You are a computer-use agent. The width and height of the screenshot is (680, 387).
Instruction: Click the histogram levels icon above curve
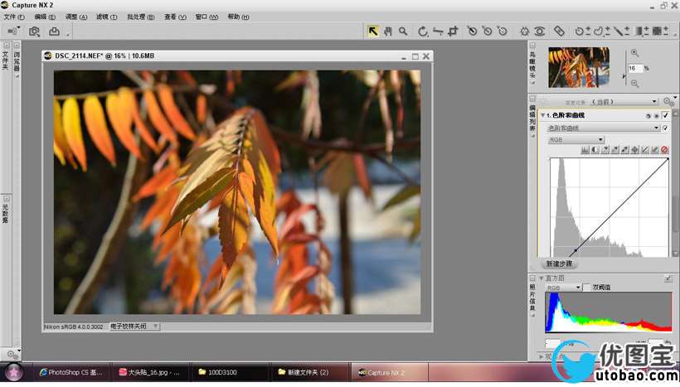pyautogui.click(x=585, y=150)
